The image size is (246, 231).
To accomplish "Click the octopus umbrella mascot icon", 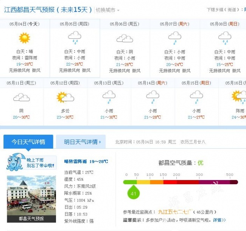I will 16,162.
